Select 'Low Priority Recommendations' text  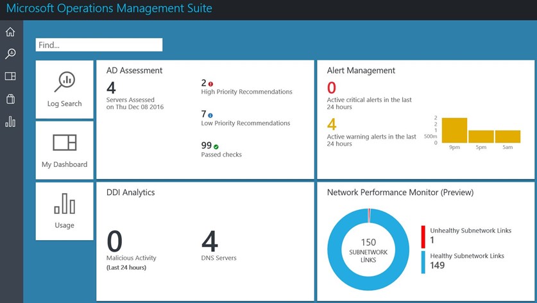coord(246,123)
